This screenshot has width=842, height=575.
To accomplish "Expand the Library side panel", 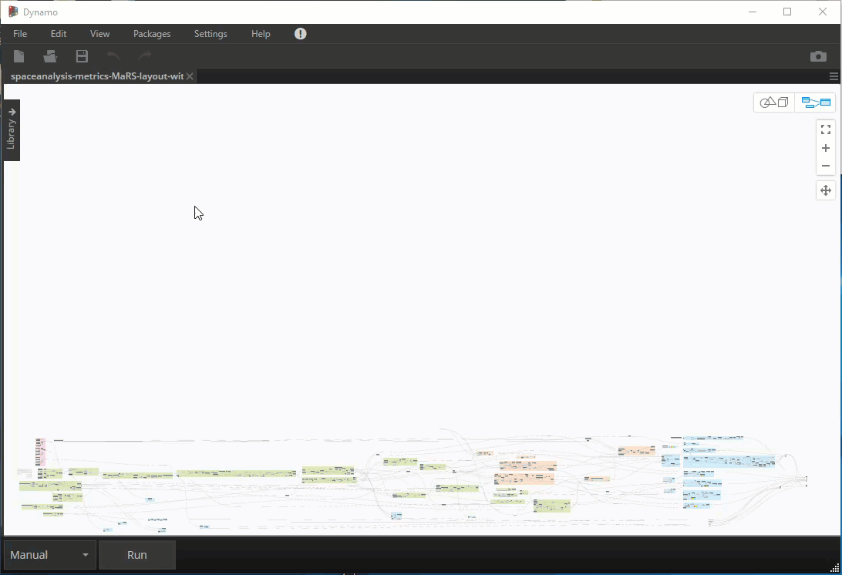I will click(x=12, y=129).
